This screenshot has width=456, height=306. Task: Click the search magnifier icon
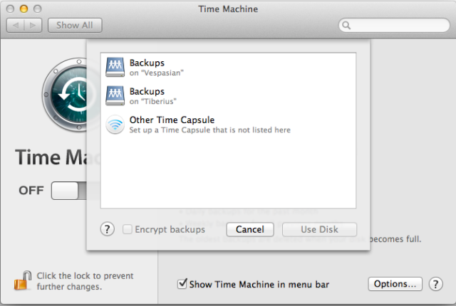[346, 25]
